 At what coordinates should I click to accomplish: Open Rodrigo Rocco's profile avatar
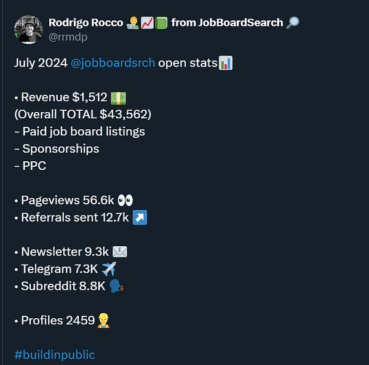pos(28,30)
